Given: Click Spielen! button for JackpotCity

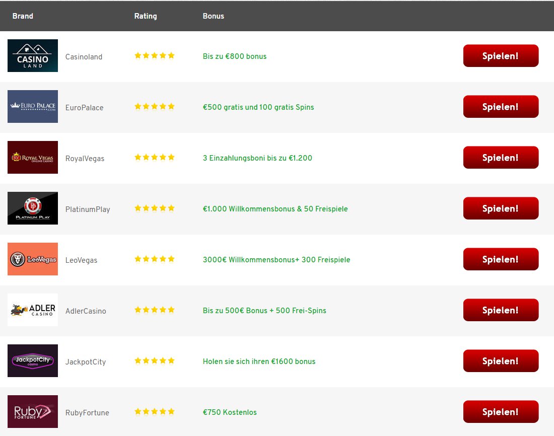Looking at the screenshot, I should click(501, 361).
